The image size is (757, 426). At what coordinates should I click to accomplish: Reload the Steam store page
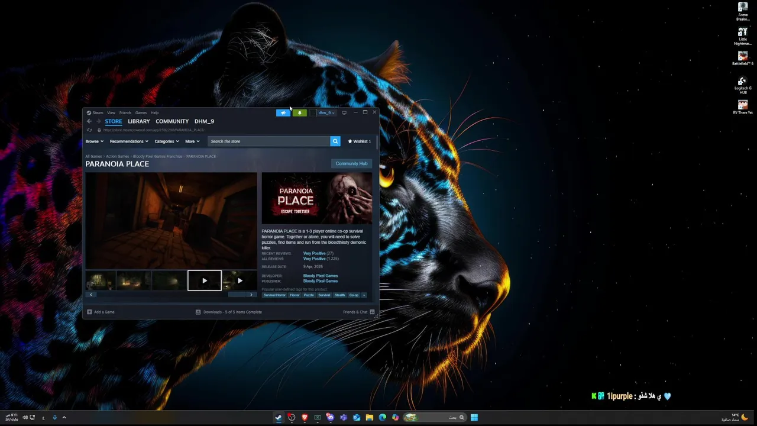[x=90, y=130]
